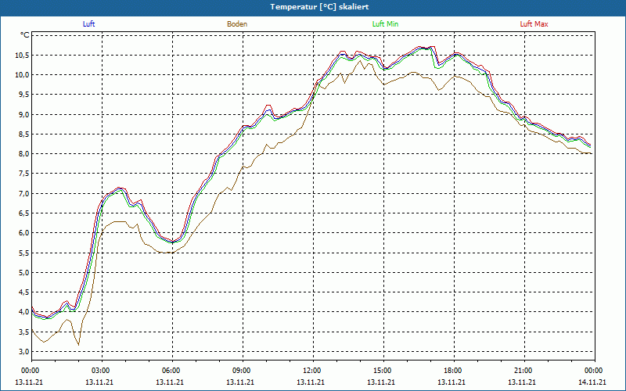Click the 5,0 y-axis value

pyautogui.click(x=24, y=272)
